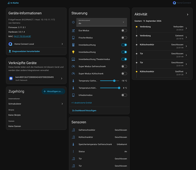Click the Super Modus Kühlschrank gauge icon
Viewport: 196px width, 170px height.
[73, 73]
